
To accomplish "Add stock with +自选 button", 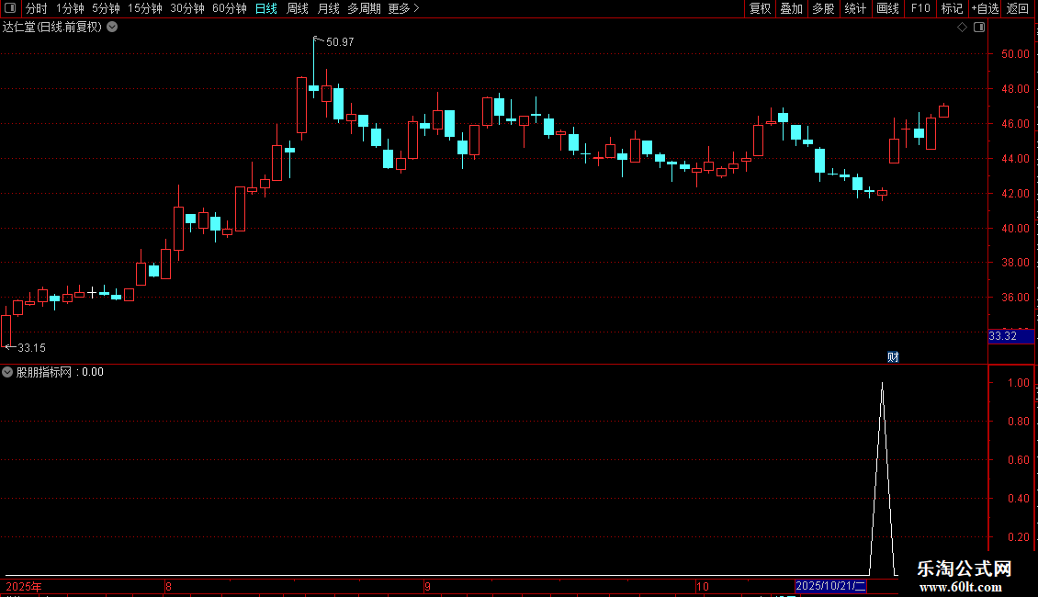I will click(985, 8).
